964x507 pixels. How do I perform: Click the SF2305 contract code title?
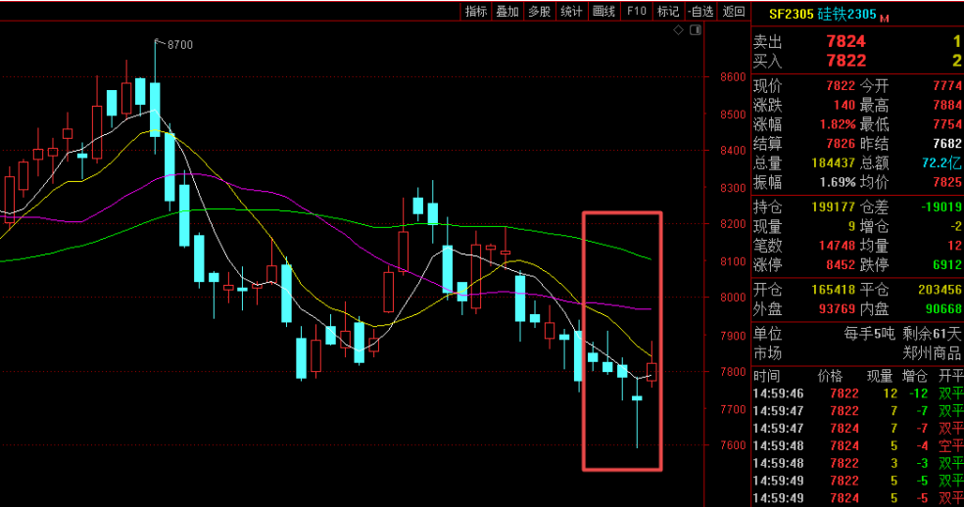click(792, 15)
